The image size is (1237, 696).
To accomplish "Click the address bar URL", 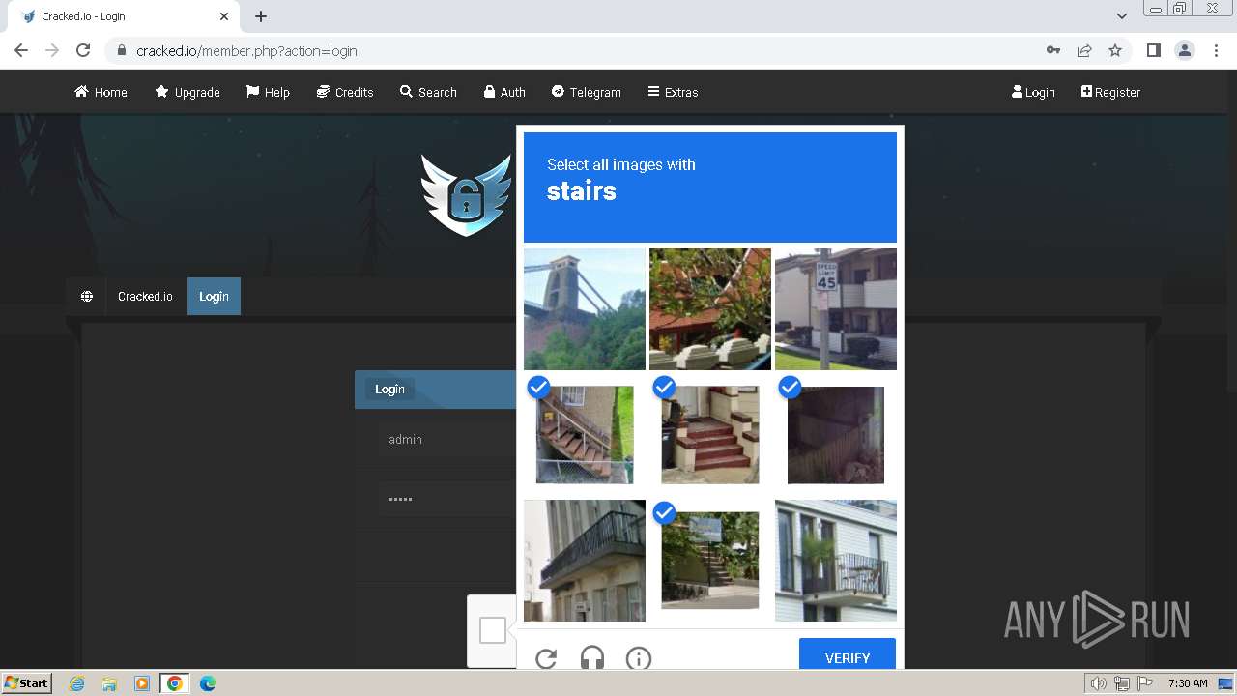I will click(246, 51).
